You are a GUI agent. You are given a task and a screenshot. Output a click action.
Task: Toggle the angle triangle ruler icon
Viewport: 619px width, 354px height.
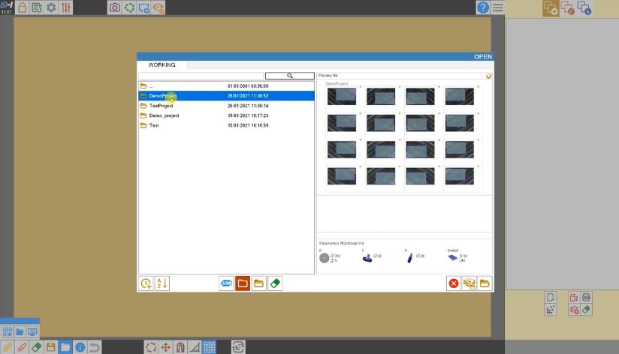coord(195,347)
